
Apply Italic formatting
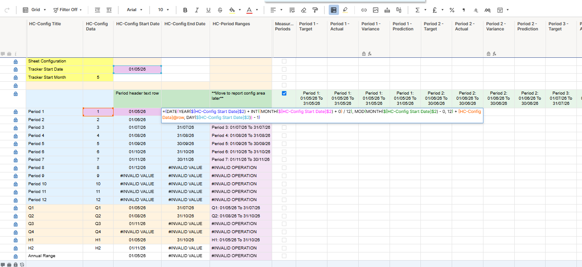tap(197, 10)
